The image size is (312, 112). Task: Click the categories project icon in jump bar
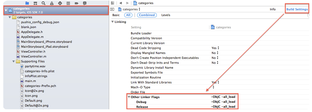[135, 3]
